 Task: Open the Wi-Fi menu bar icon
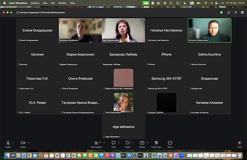[206, 3]
